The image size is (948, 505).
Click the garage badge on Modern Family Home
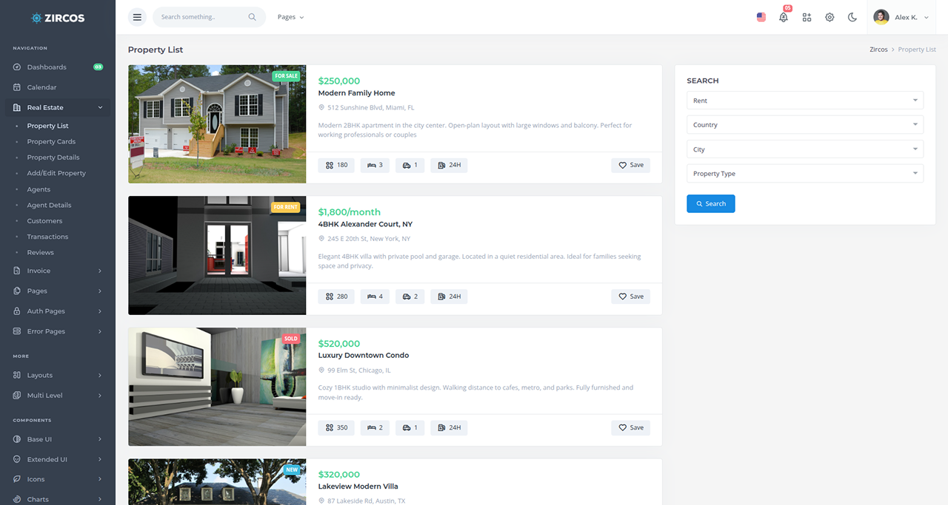410,165
